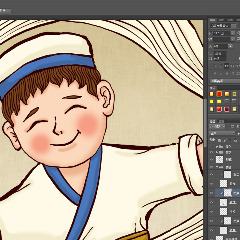The width and height of the screenshot is (240, 240).
Task: Click the 100% vertical scale field
Action: pos(220,53)
